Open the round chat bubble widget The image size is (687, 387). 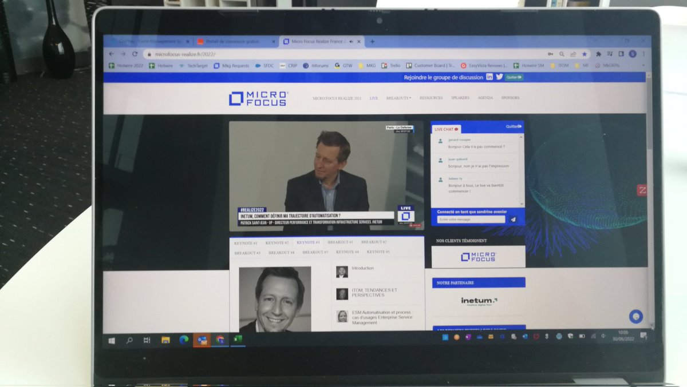tap(635, 317)
